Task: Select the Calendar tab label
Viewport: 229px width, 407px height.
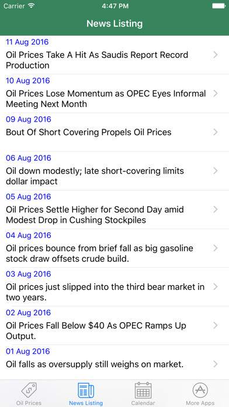Action: point(143,403)
